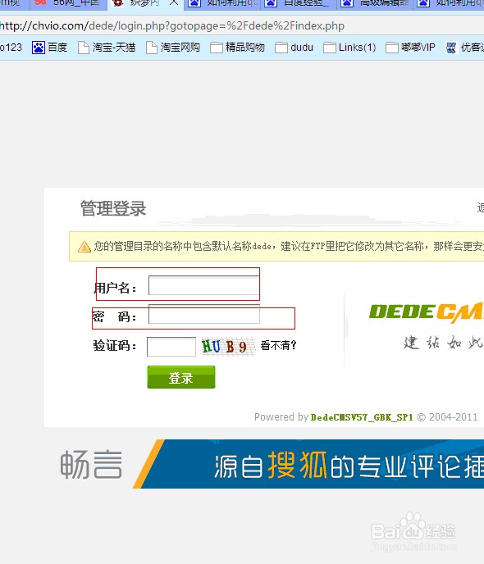Switch to the first 如何利用 tab

[222, 4]
